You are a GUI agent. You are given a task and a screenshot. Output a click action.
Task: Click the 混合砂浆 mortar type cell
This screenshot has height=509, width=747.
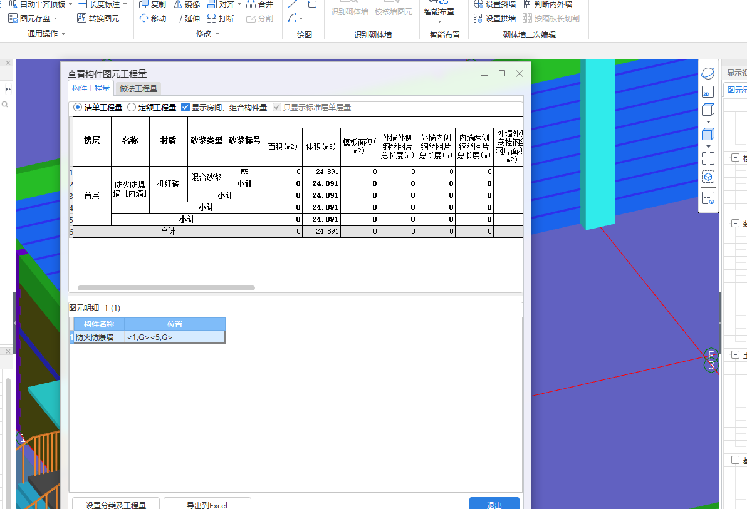tap(206, 178)
